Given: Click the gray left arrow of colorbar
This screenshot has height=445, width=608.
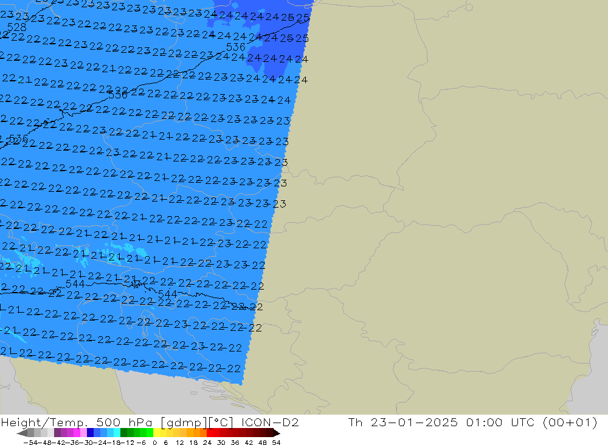Looking at the screenshot, I should [x=22, y=433].
